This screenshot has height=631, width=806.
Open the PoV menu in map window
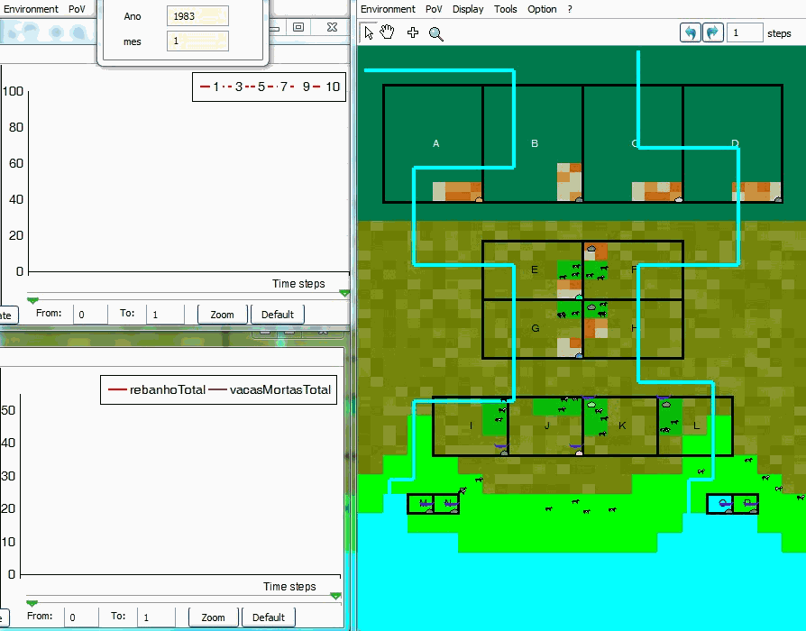point(434,9)
